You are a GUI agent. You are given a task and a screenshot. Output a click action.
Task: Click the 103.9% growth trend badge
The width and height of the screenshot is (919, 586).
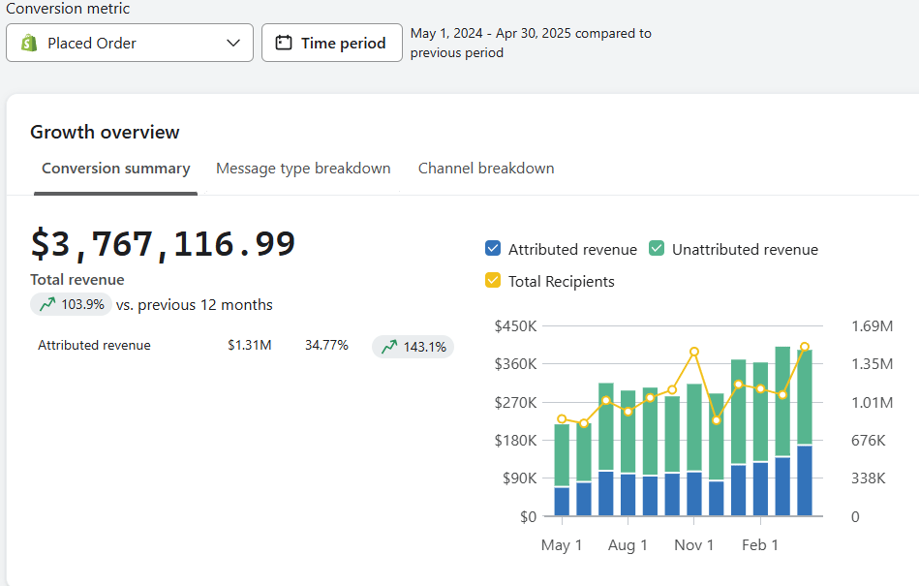pos(71,304)
